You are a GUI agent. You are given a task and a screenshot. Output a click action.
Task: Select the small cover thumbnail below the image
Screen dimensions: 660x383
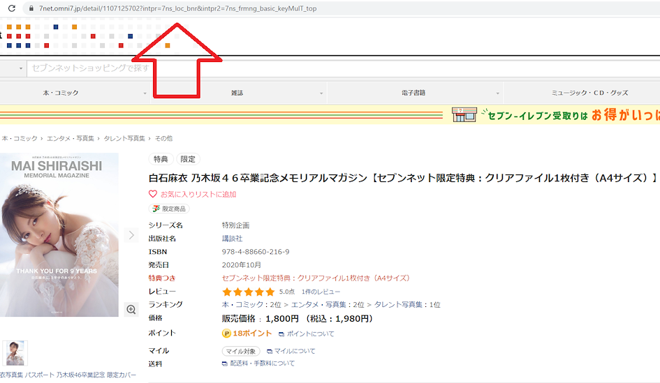coord(15,353)
